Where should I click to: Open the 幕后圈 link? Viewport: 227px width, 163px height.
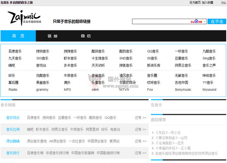click(13, 83)
